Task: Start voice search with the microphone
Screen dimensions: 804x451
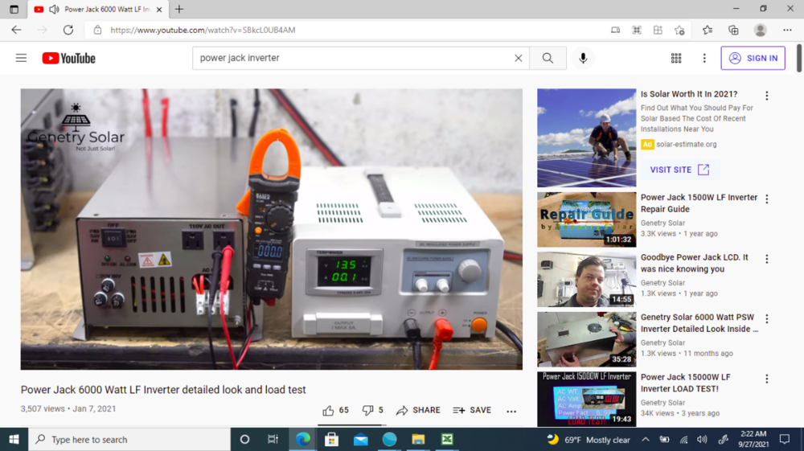Action: click(583, 58)
